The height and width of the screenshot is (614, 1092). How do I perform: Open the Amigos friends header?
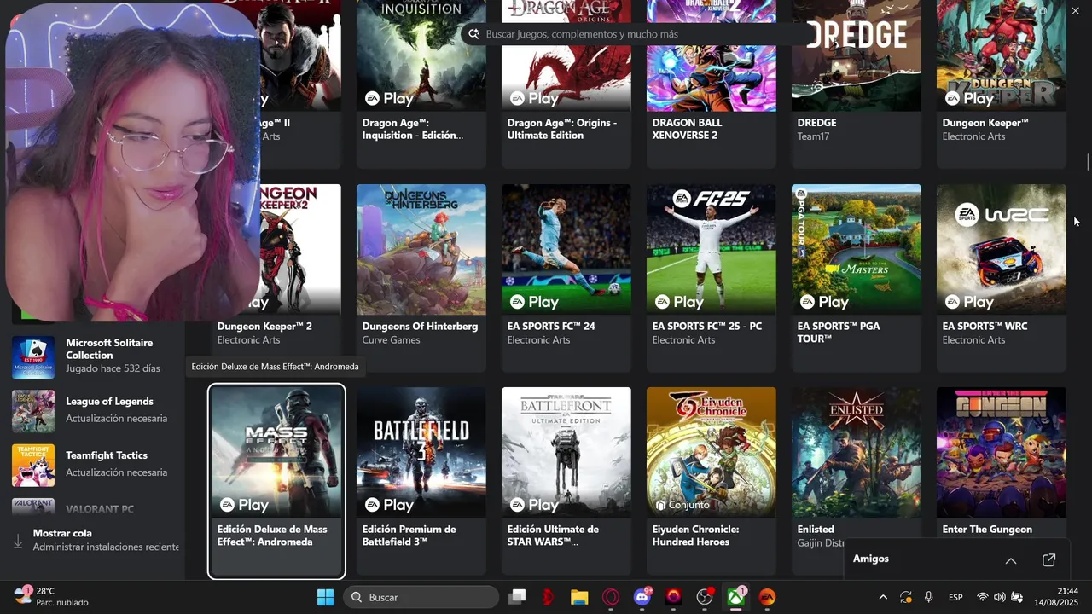[x=871, y=559]
